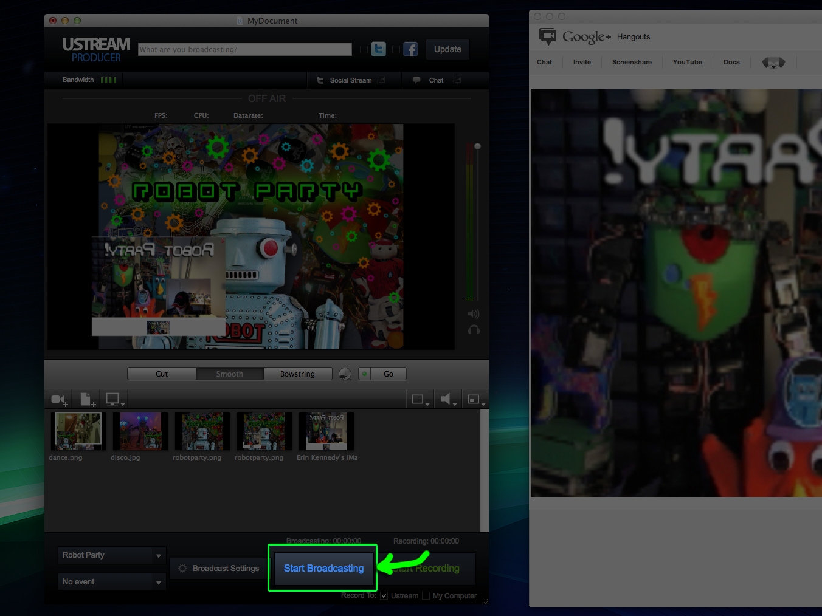Click the mask effects icon in Hangouts
This screenshot has width=822, height=616.
pos(773,63)
